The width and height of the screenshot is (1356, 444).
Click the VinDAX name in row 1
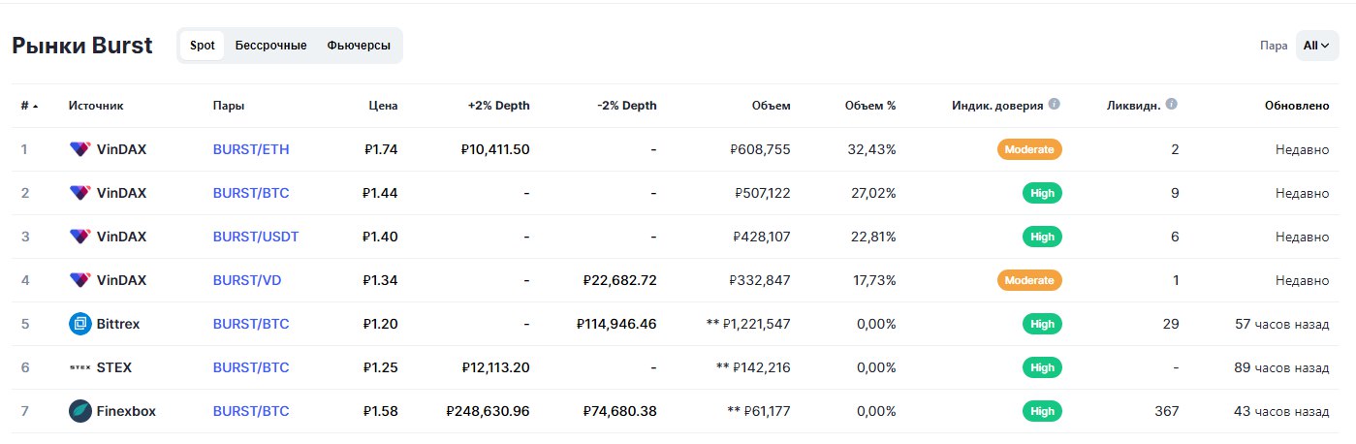[121, 149]
